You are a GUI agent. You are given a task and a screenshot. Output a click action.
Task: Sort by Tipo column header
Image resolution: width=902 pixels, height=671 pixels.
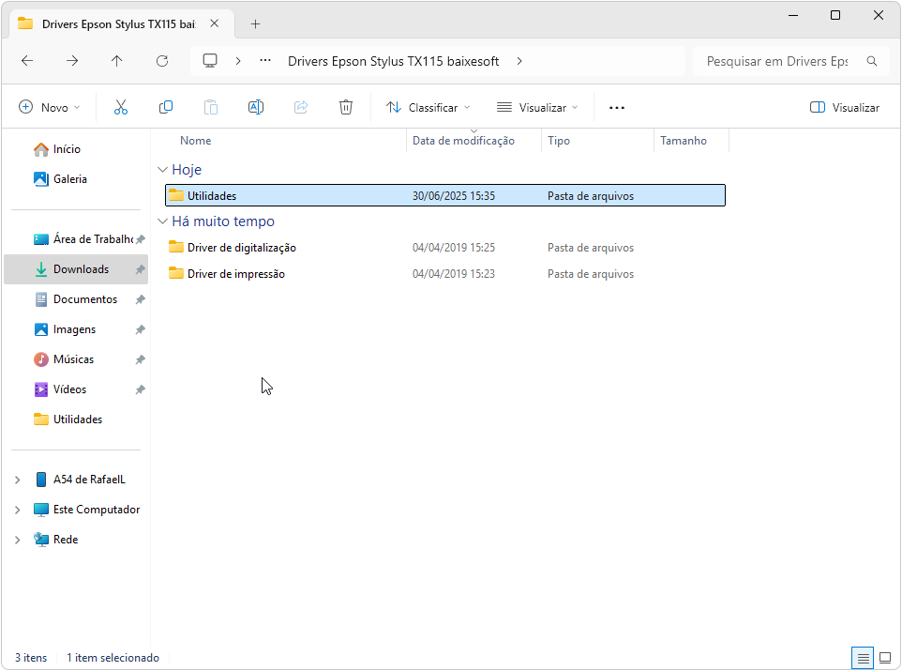(559, 141)
